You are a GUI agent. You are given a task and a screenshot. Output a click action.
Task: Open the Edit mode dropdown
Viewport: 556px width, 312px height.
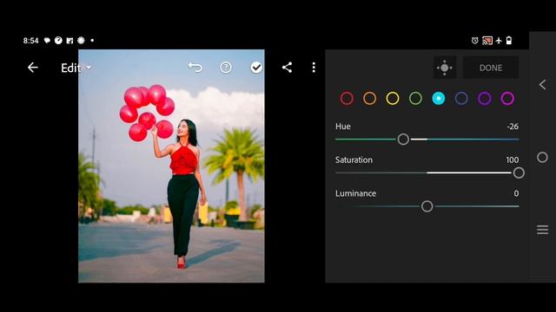point(76,68)
